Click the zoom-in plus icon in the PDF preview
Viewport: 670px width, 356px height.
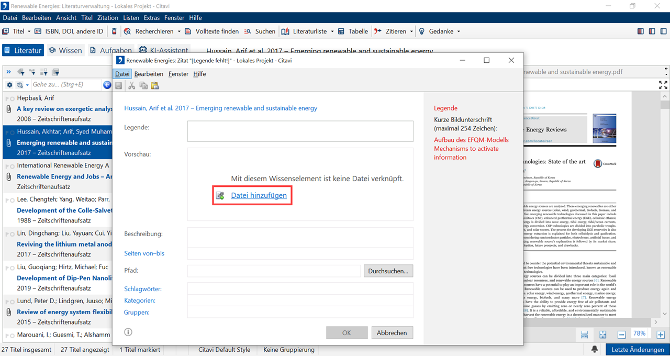(x=661, y=335)
